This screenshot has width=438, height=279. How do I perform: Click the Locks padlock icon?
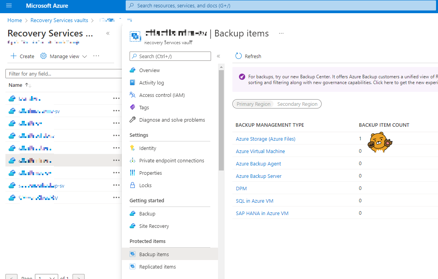click(x=132, y=185)
